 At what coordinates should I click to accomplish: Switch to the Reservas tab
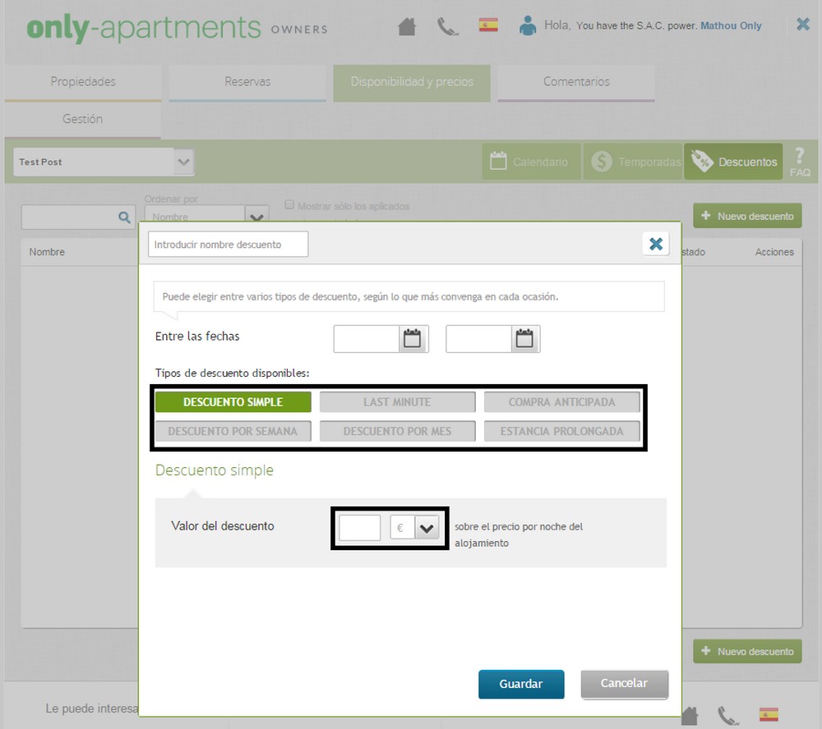[247, 82]
